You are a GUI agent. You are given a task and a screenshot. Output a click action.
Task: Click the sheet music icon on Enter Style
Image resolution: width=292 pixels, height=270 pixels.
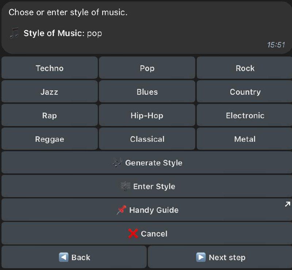126,186
